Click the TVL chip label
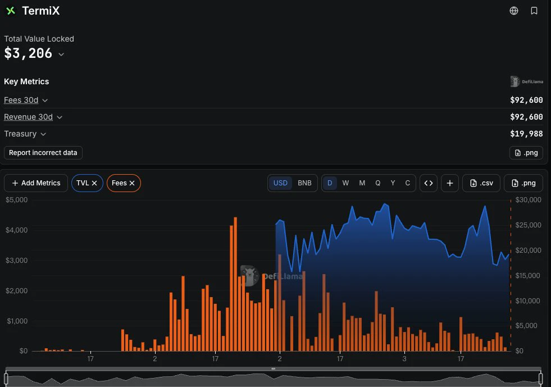Screen dimensions: 551x387 (83, 183)
